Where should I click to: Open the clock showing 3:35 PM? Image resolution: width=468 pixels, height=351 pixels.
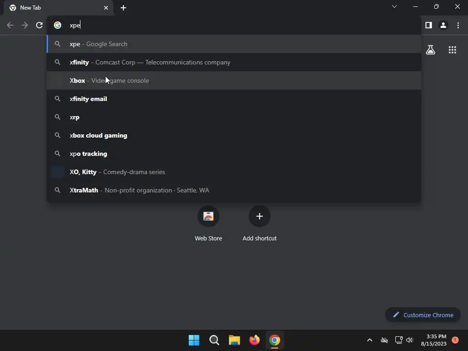click(x=434, y=340)
